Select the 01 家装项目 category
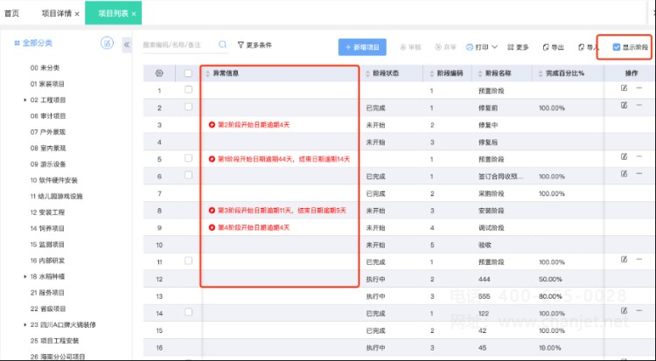Viewport: 656px width, 361px height. point(47,84)
